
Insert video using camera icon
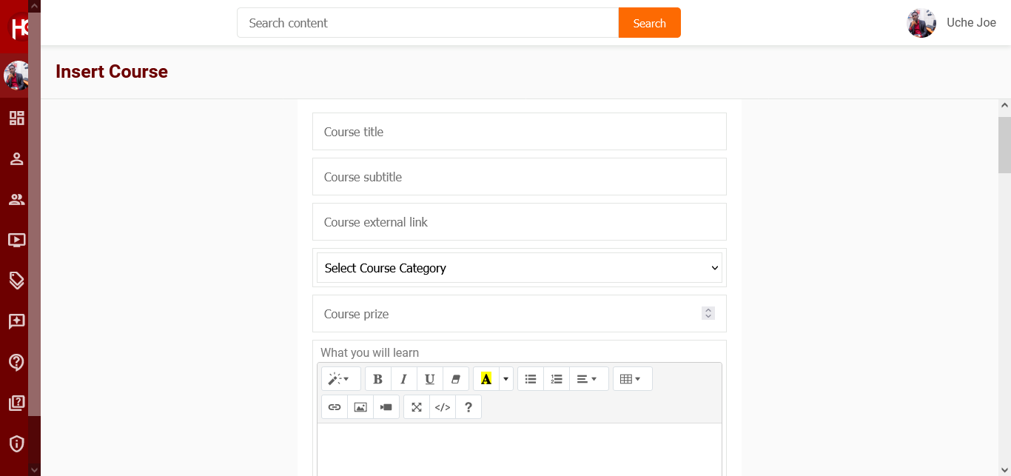(x=386, y=407)
